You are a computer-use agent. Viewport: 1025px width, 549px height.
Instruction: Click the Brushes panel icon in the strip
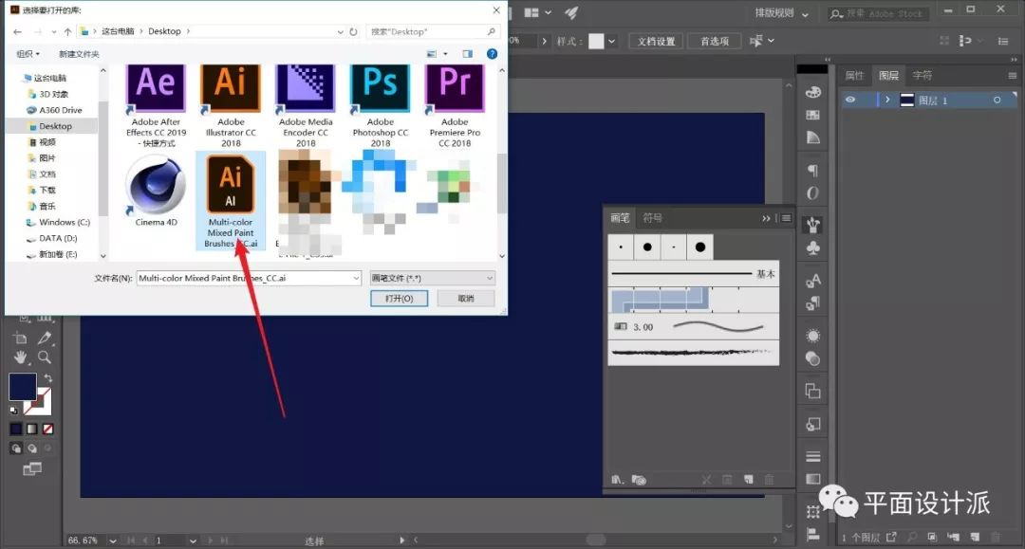(x=813, y=226)
